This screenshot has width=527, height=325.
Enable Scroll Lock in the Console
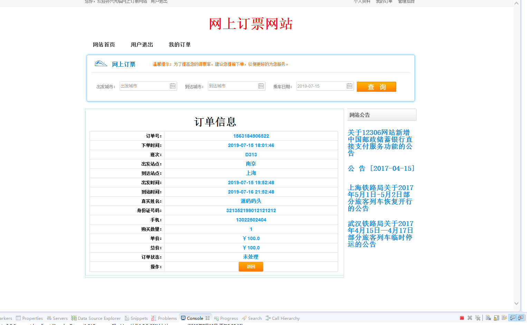tap(496, 318)
